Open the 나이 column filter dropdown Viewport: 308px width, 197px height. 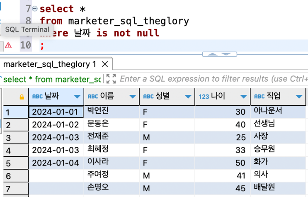[244, 97]
